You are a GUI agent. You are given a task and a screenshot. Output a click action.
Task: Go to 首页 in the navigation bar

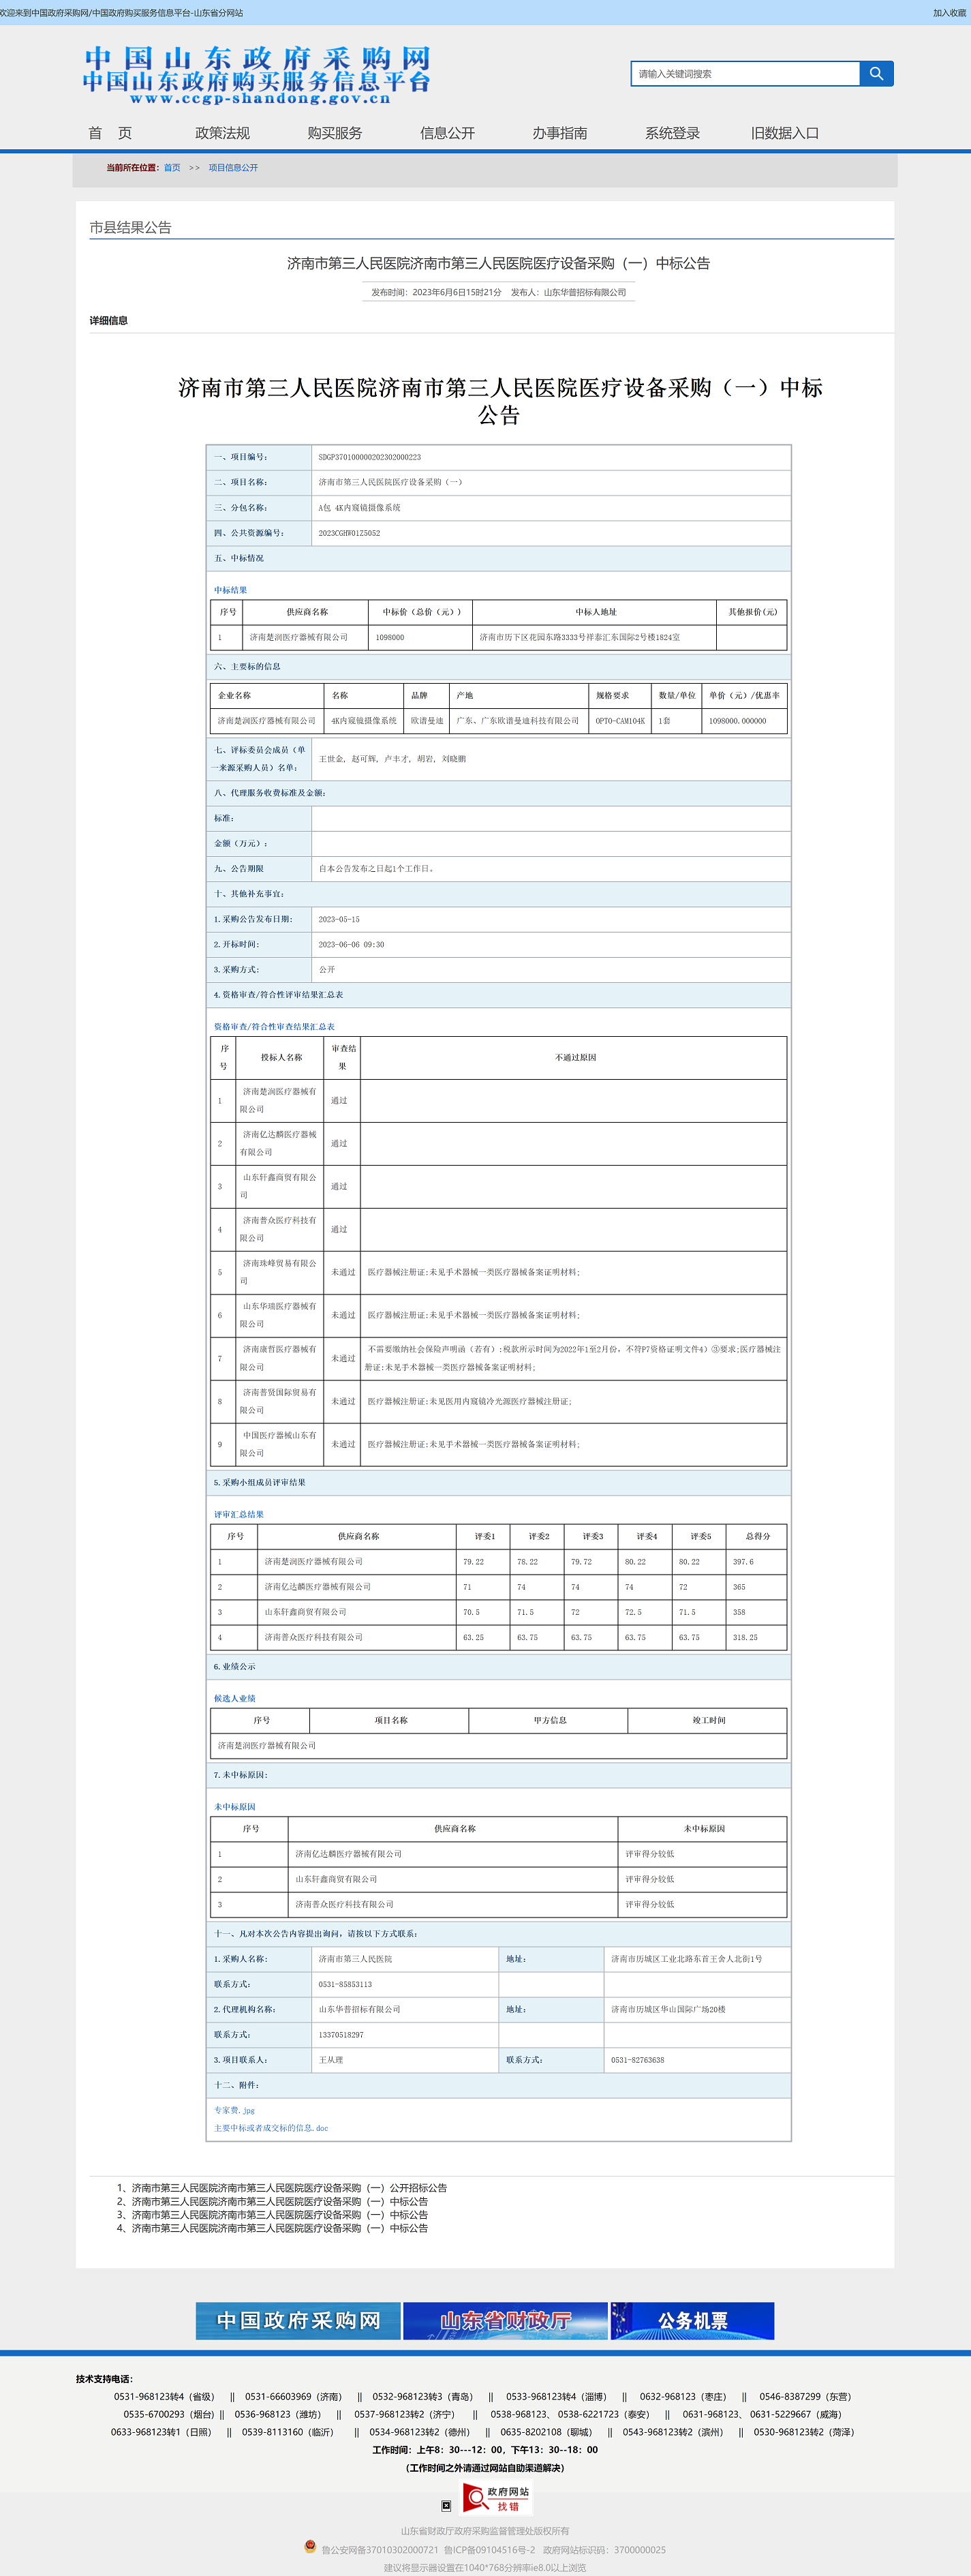point(110,133)
